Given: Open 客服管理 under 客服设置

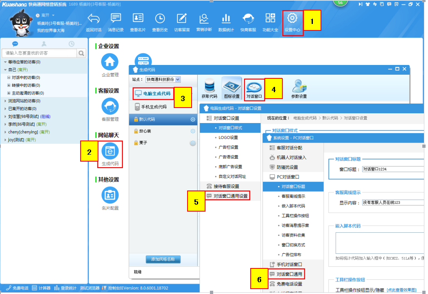Looking at the screenshot, I should click(x=110, y=109).
